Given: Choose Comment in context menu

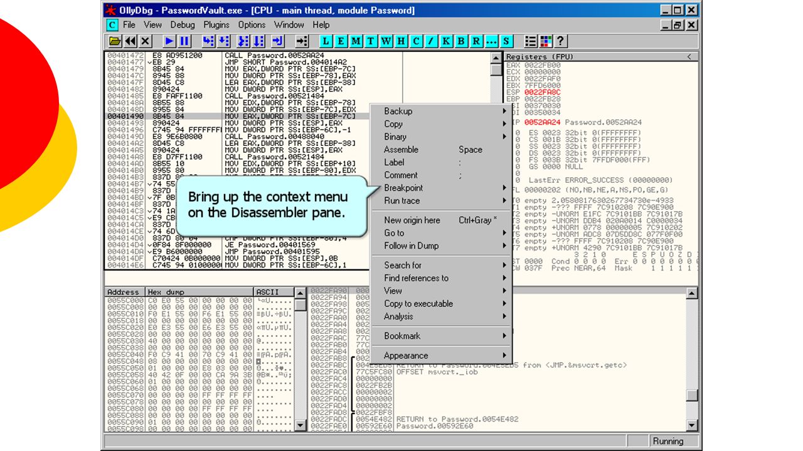Looking at the screenshot, I should tap(442, 175).
